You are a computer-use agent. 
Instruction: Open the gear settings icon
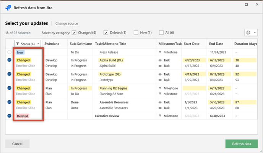click(x=248, y=32)
